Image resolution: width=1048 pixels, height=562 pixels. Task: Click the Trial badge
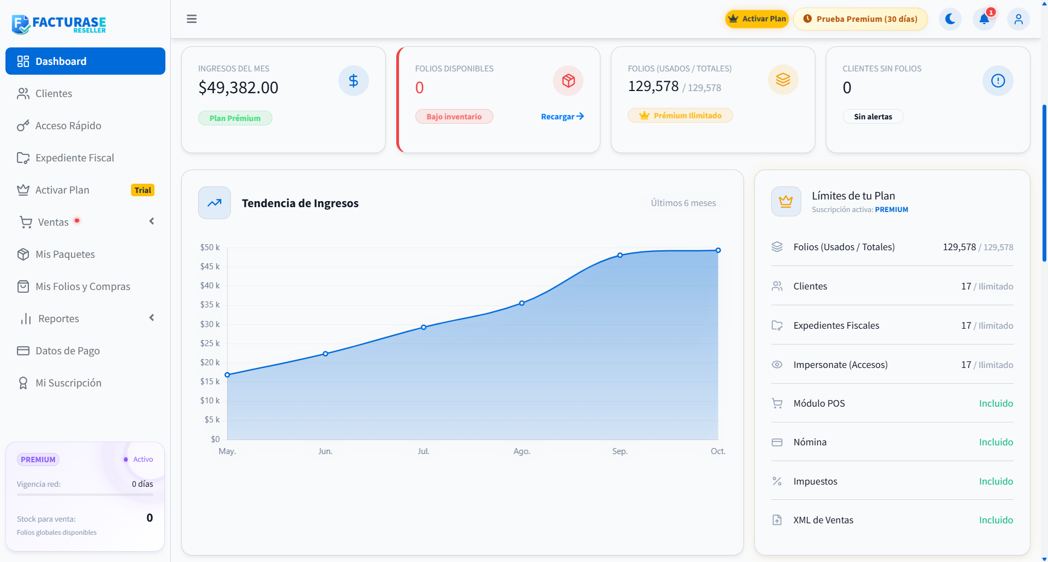click(x=143, y=190)
